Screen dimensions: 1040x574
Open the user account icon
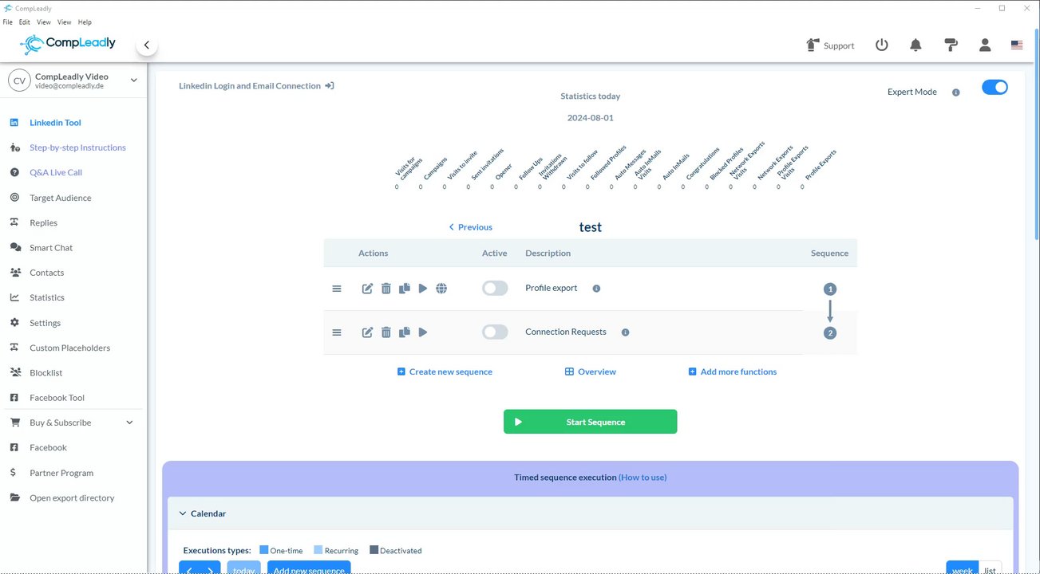[x=985, y=45]
